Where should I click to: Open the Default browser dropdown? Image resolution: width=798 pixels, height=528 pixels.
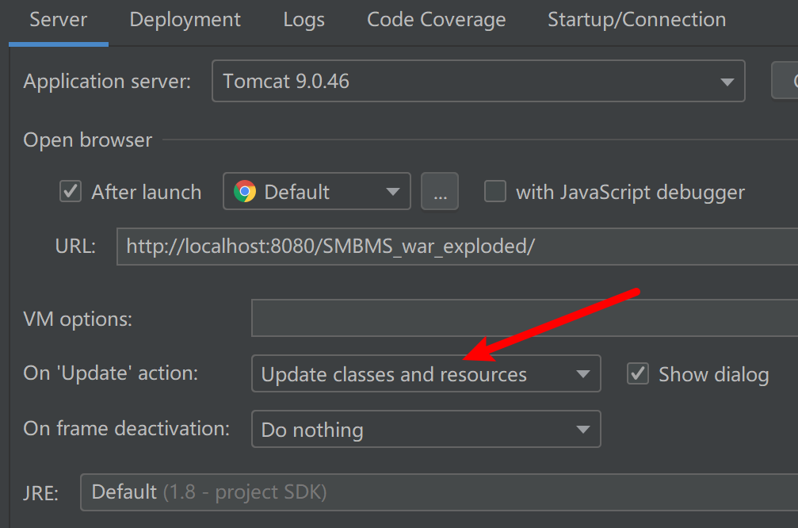pyautogui.click(x=316, y=191)
